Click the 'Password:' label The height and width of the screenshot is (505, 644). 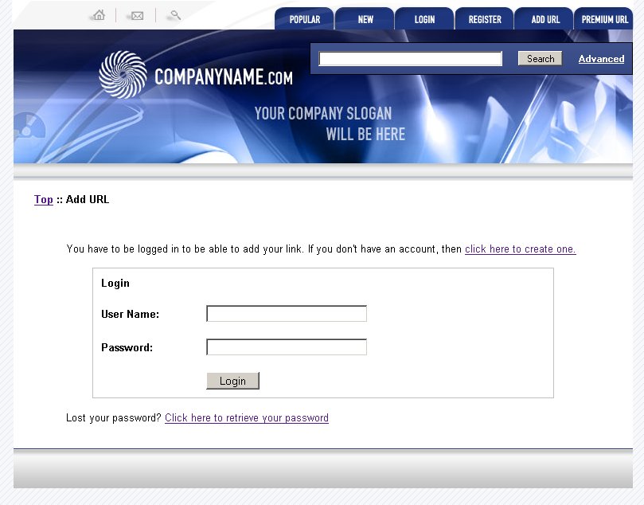(x=127, y=347)
